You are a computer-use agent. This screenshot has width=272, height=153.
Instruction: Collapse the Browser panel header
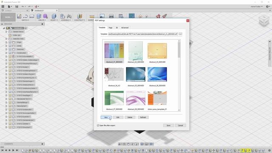point(2,24)
